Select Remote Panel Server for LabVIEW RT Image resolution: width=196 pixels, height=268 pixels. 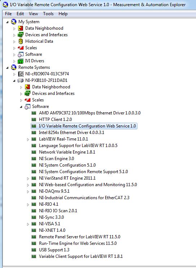[x=80, y=237]
